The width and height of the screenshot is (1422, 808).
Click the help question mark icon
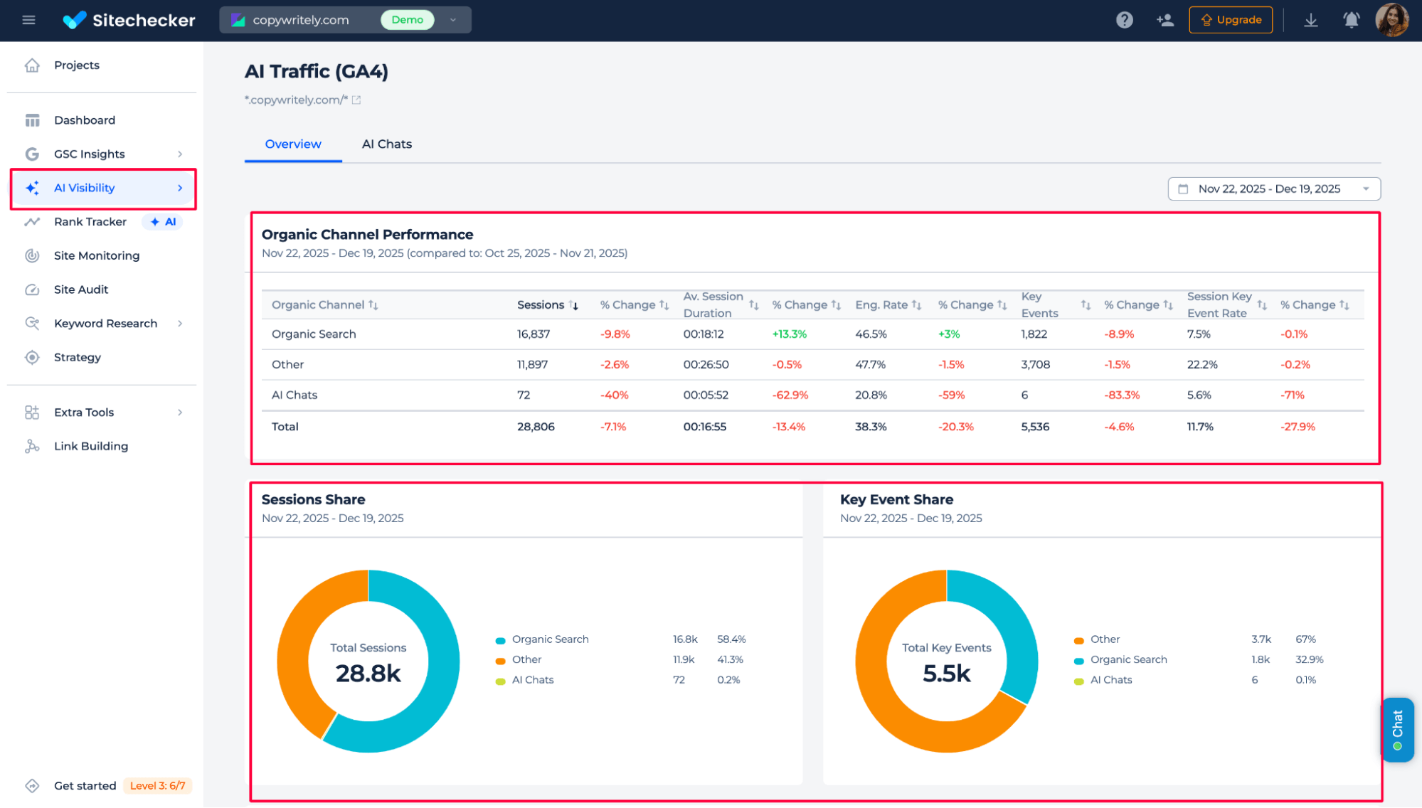(1124, 20)
